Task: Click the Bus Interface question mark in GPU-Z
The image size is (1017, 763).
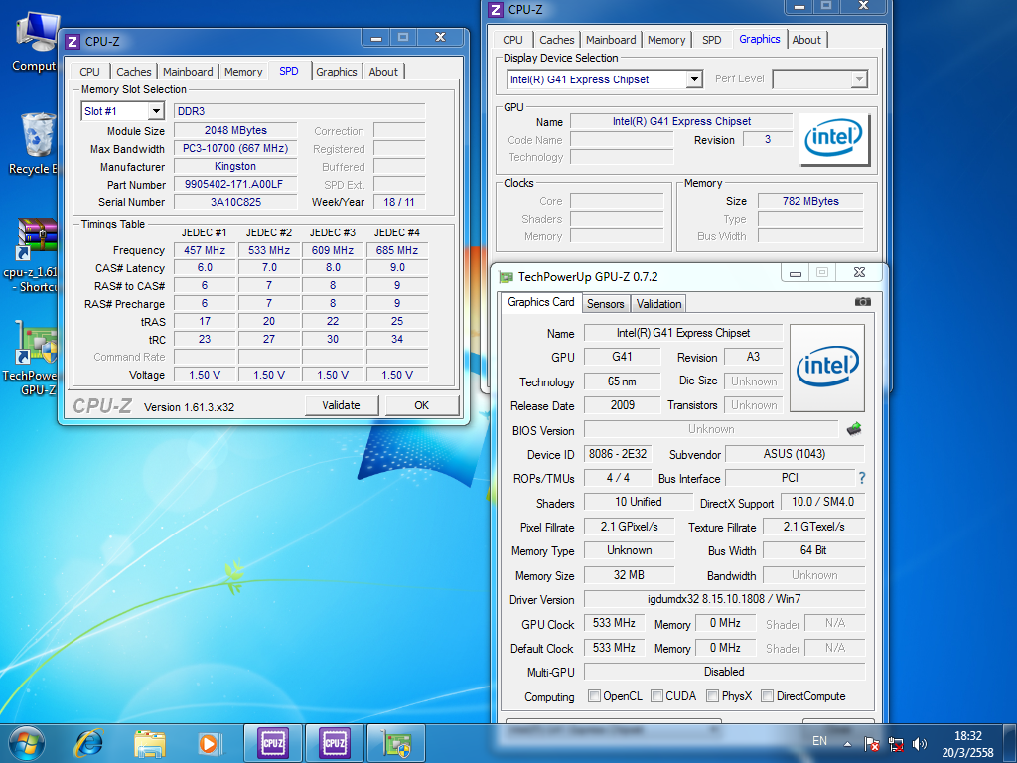Action: pos(861,478)
